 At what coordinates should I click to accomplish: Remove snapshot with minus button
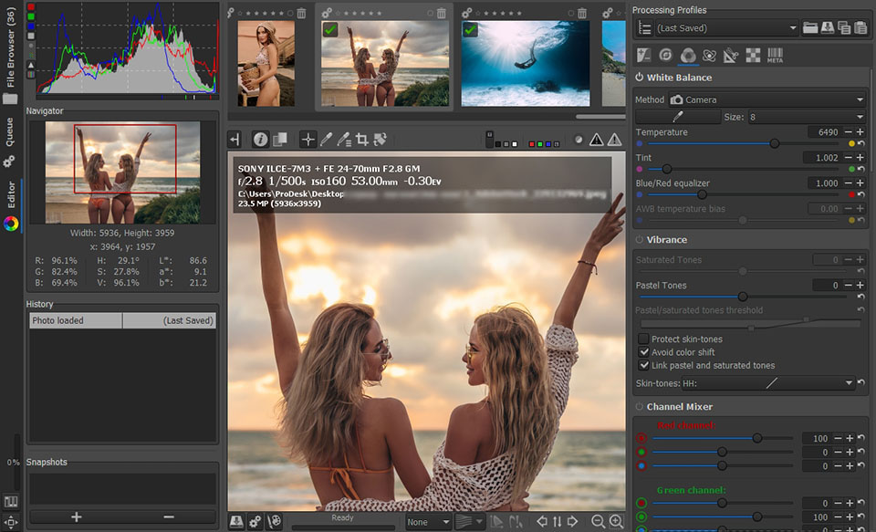click(x=169, y=516)
